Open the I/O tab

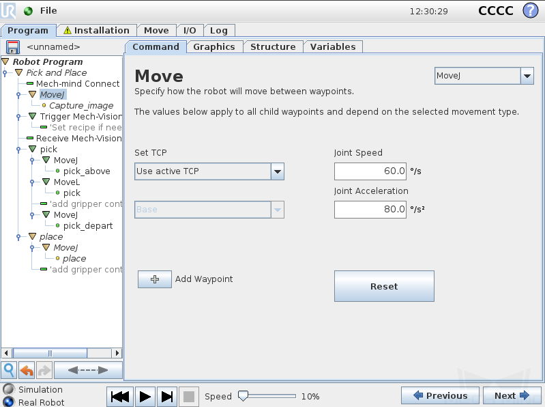click(190, 31)
